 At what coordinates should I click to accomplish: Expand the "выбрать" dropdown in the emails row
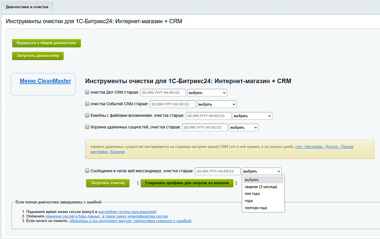(x=252, y=116)
